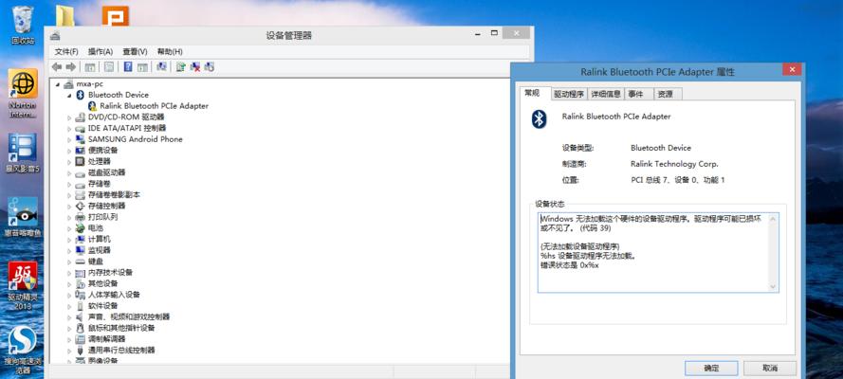Select the Norton Internet desktop shortcut
Screen dimensions: 843x379
tap(22, 94)
